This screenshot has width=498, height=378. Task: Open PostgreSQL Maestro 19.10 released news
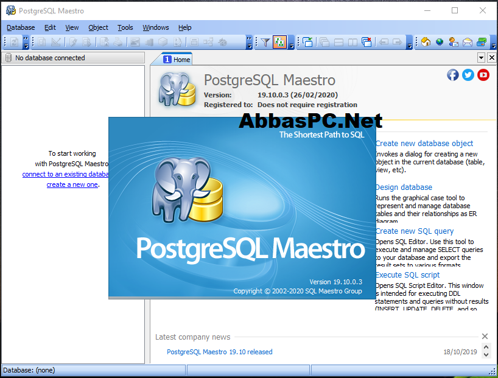coord(219,352)
